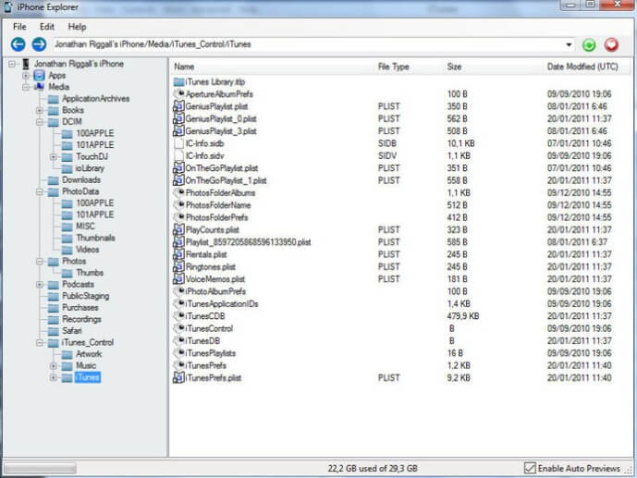Collapse the Media tree node
This screenshot has width=637, height=478.
coord(26,87)
